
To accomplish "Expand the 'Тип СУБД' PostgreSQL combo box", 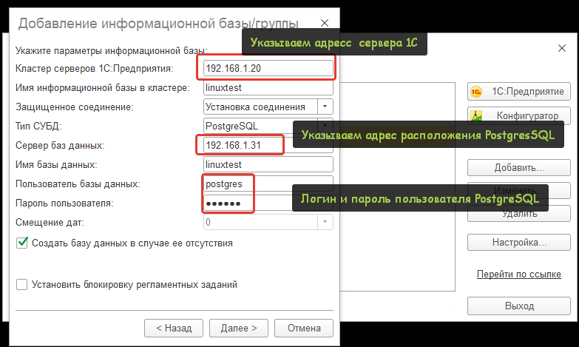I will pos(325,126).
